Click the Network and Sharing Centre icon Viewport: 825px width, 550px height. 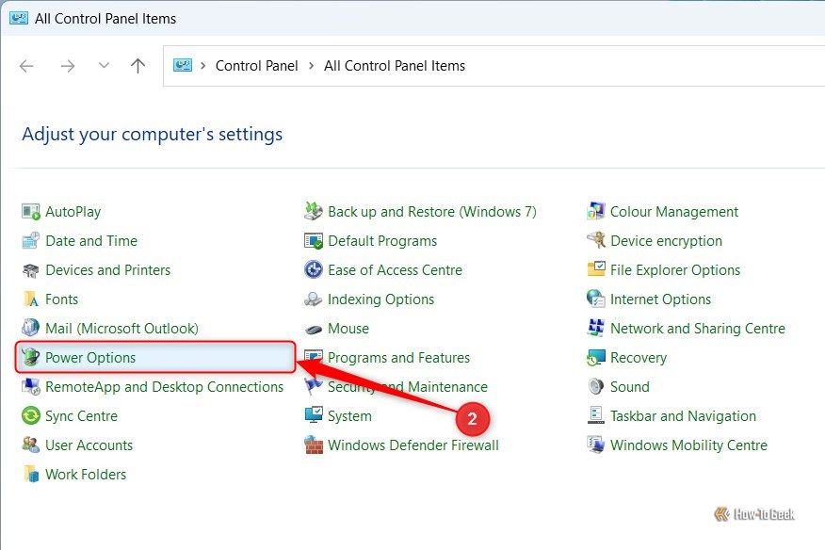tap(596, 328)
